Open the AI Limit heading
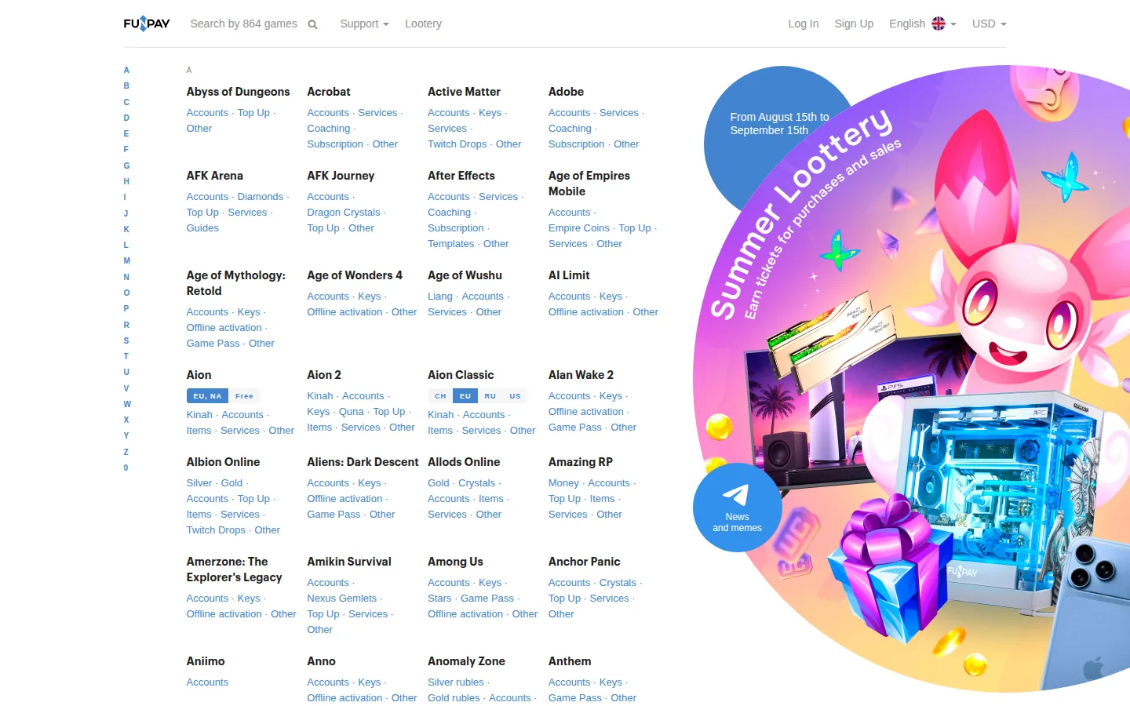 (569, 275)
